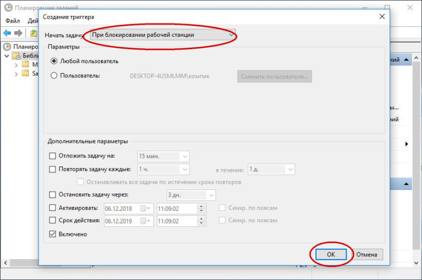Uncheck the Включено checkbox
The width and height of the screenshot is (422, 280).
pyautogui.click(x=53, y=234)
